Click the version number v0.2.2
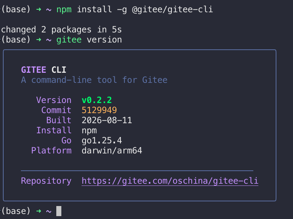Screen dimensions: 293x219 click(x=97, y=100)
